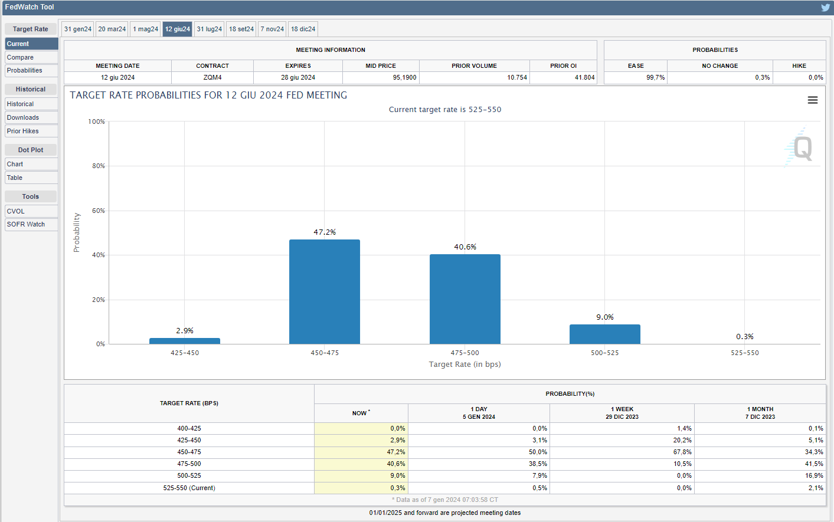Screen dimensions: 834x522
Task: Select the 31 gen24 meeting tab
Action: [x=78, y=29]
